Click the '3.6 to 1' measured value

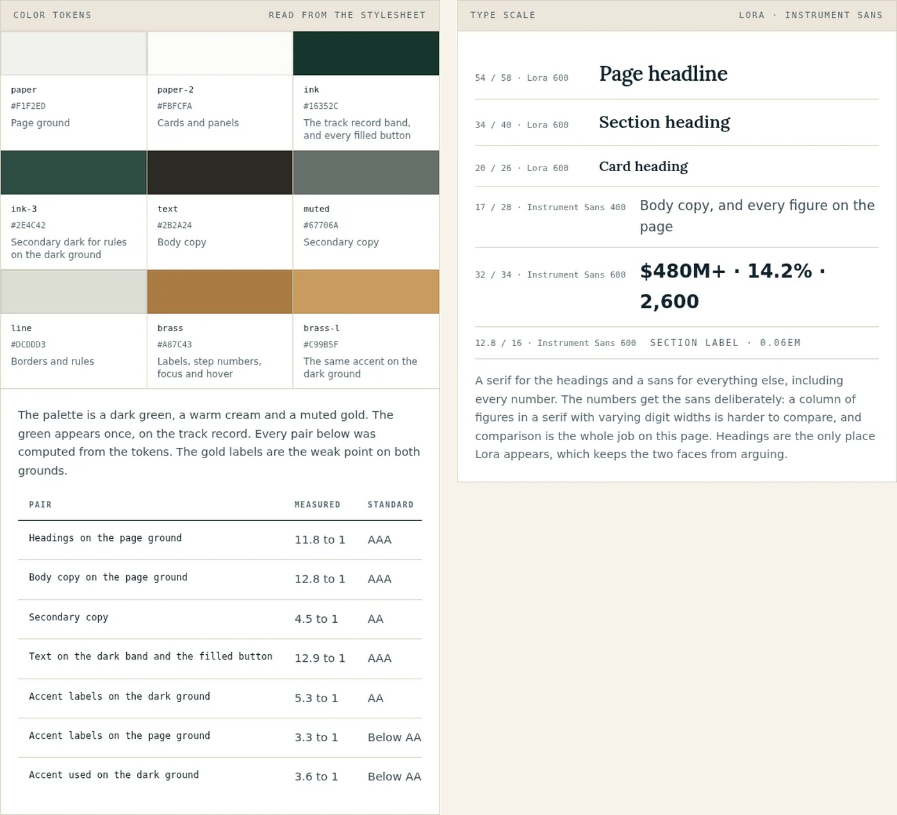tap(316, 777)
